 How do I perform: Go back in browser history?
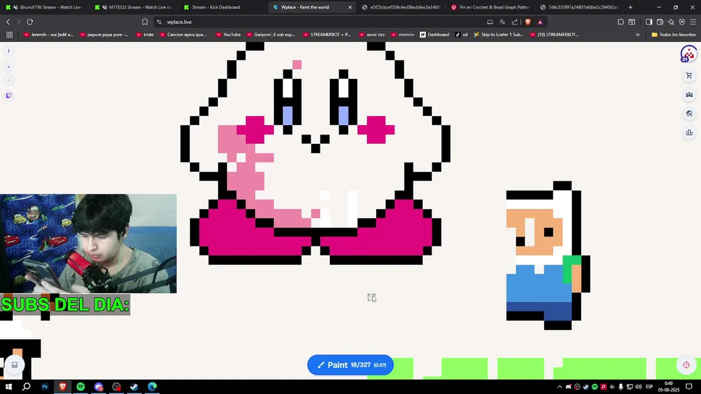click(x=8, y=22)
